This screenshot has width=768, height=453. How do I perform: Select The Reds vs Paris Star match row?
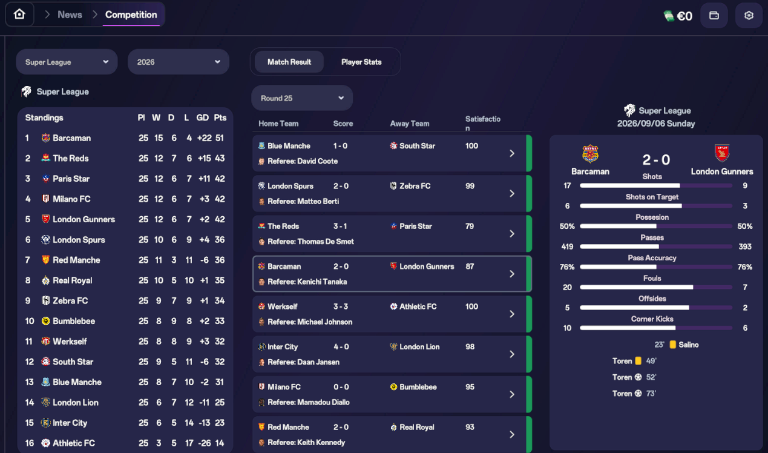click(392, 234)
